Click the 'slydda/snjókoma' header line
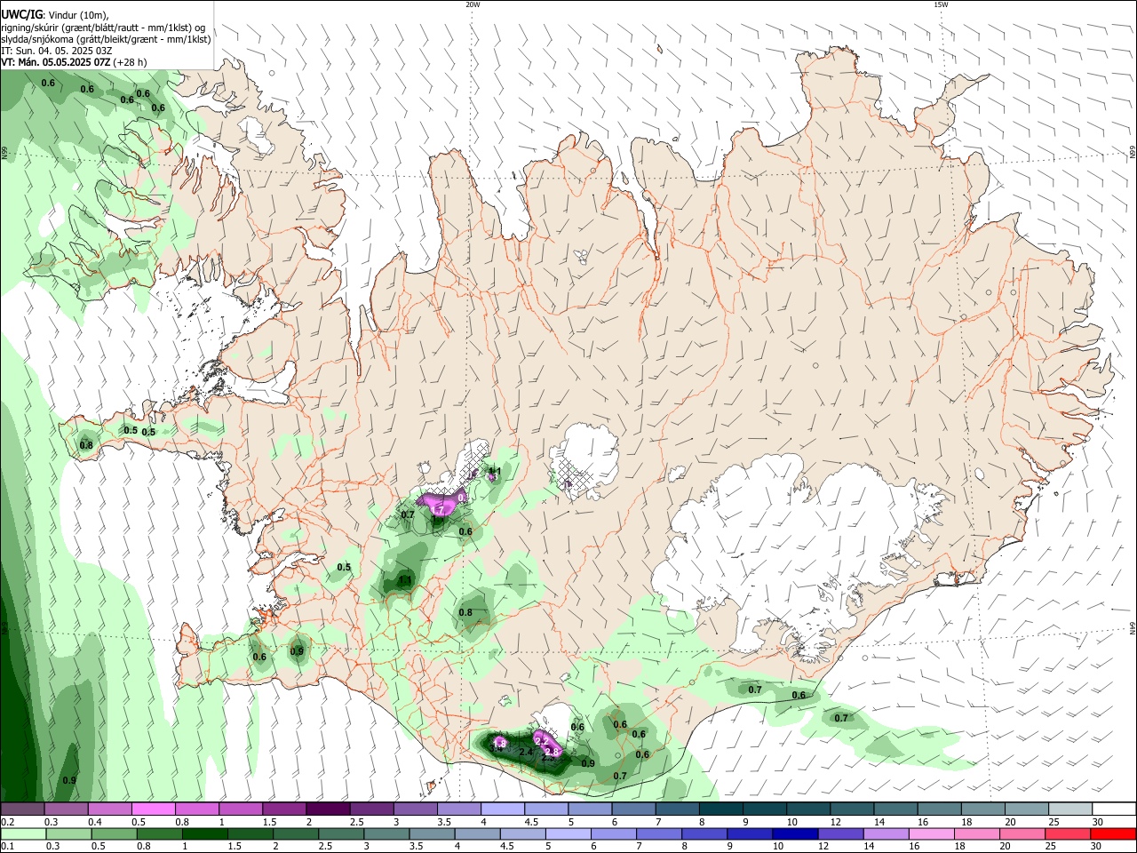The height and width of the screenshot is (853, 1137). pos(106,39)
